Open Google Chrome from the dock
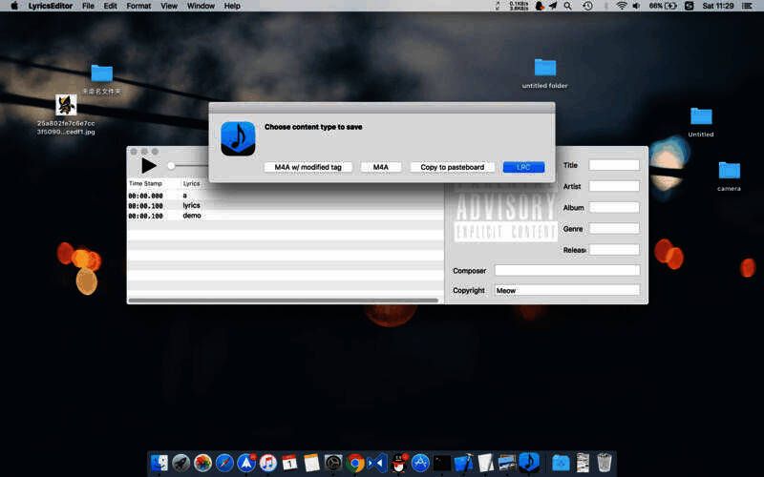The width and height of the screenshot is (764, 477). point(355,463)
